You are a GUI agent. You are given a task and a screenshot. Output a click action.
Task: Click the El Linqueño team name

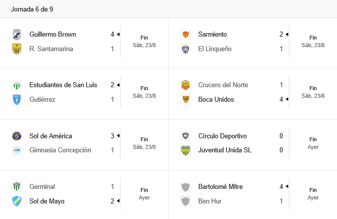tap(215, 49)
